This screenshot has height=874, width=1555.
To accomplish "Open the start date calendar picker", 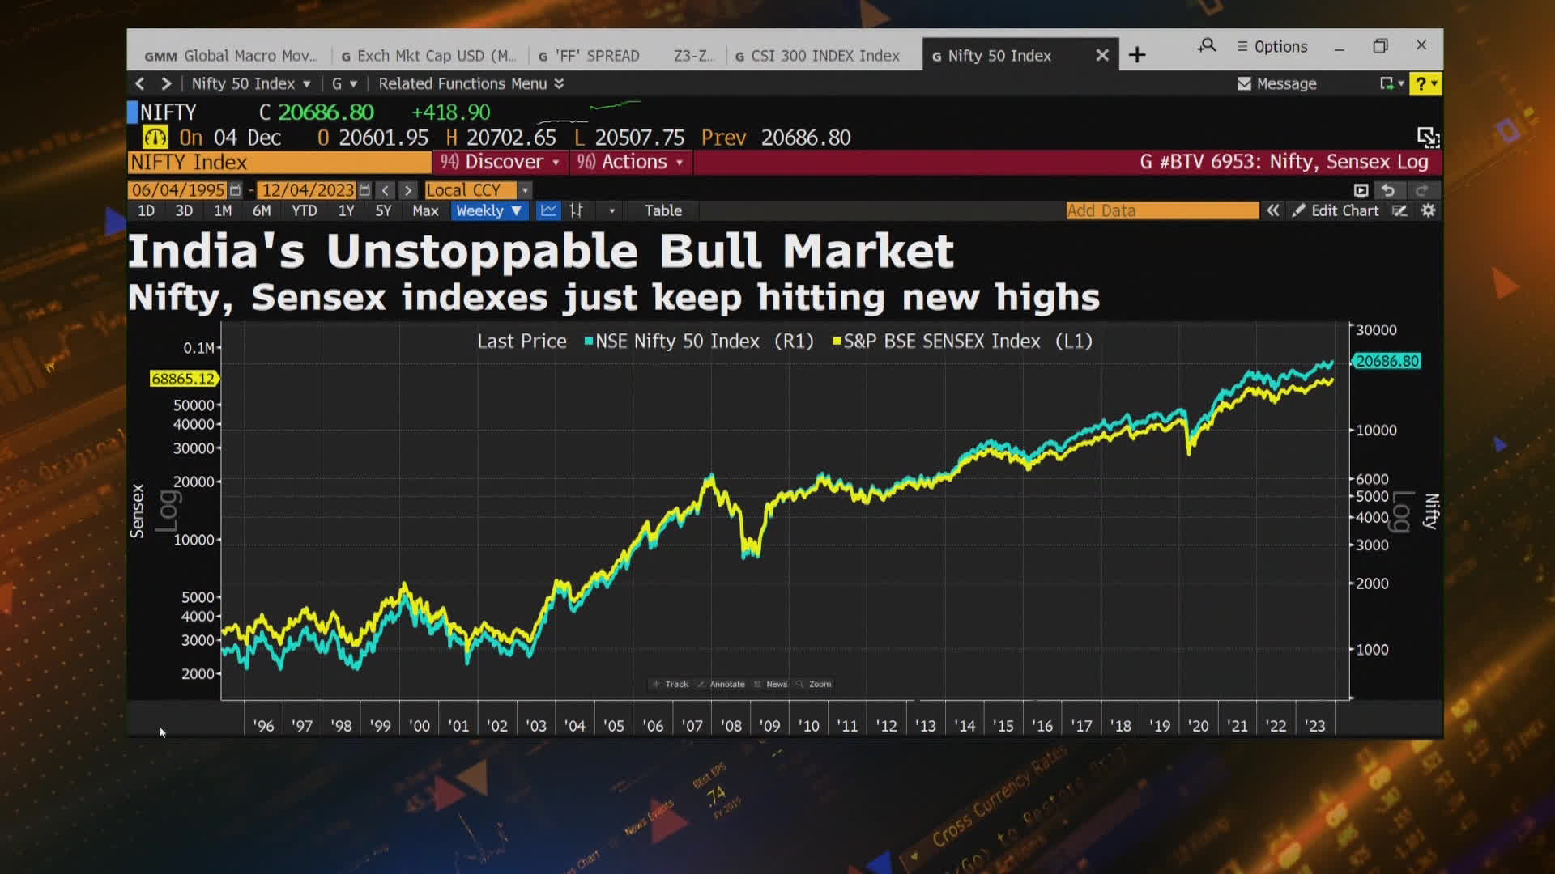I will pos(236,190).
